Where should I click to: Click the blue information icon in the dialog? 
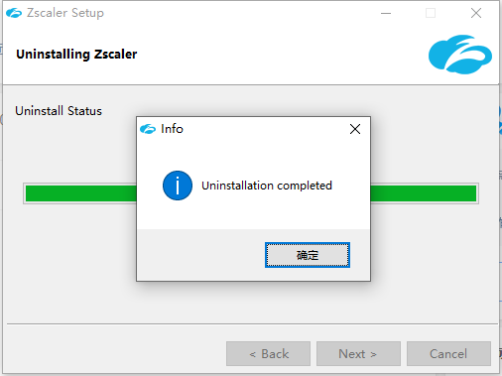[178, 186]
